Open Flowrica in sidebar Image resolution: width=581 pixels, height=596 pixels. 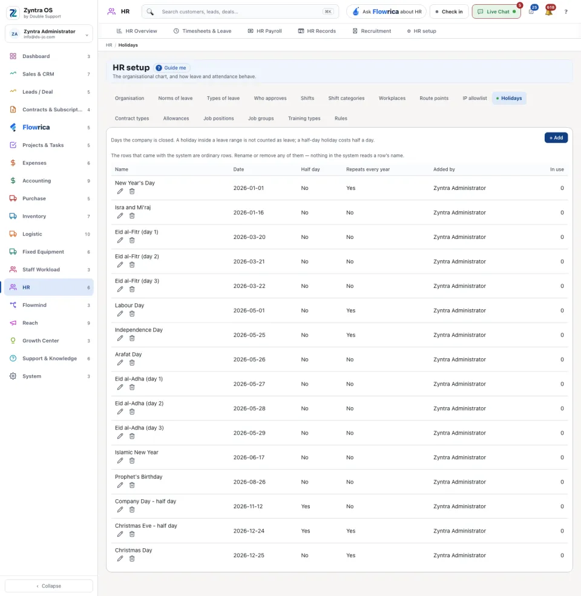48,127
